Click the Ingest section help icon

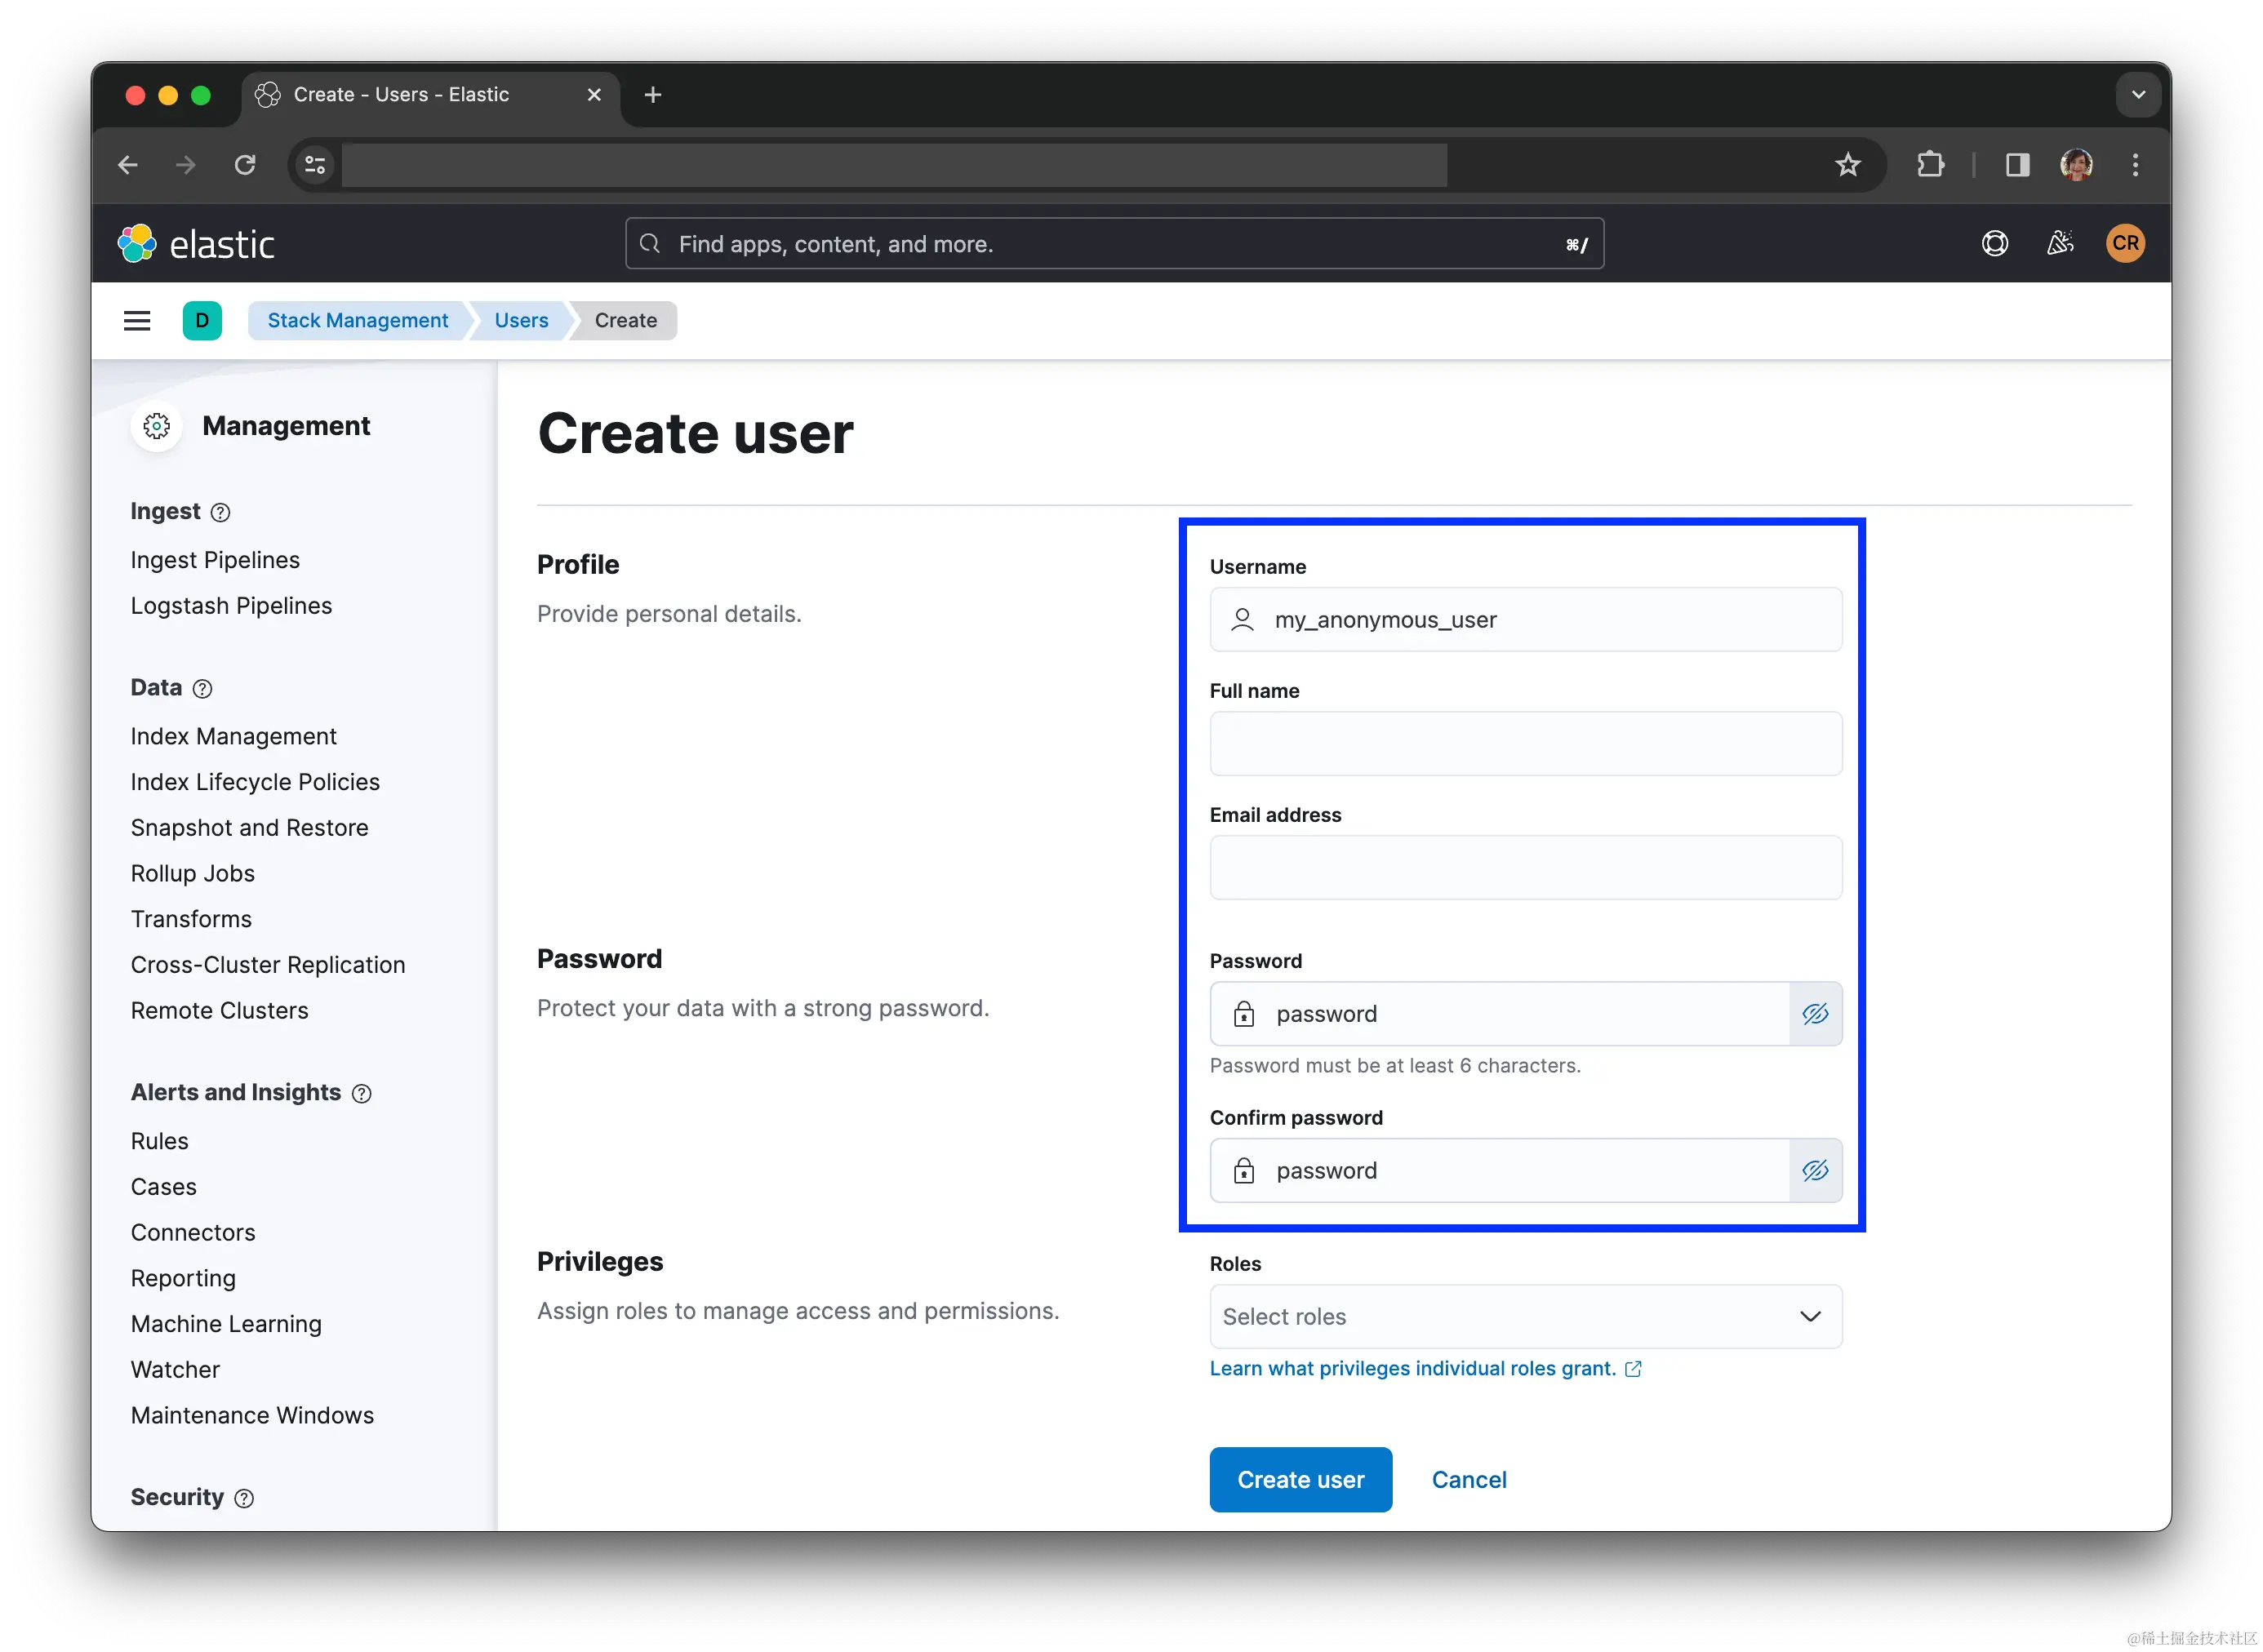(x=221, y=513)
